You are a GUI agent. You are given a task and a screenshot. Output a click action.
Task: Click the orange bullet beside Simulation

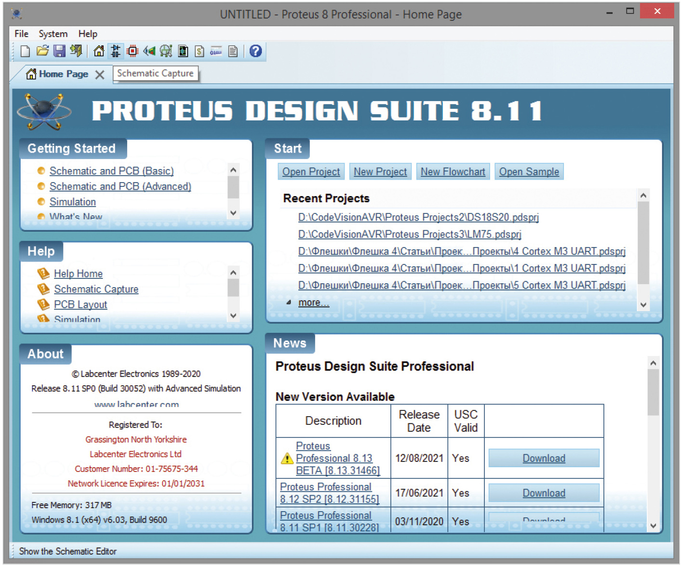[x=41, y=201]
